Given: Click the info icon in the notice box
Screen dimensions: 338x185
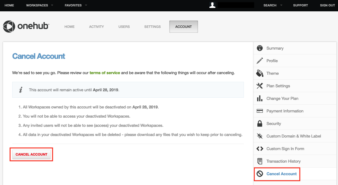Looking at the screenshot, I should (x=21, y=90).
